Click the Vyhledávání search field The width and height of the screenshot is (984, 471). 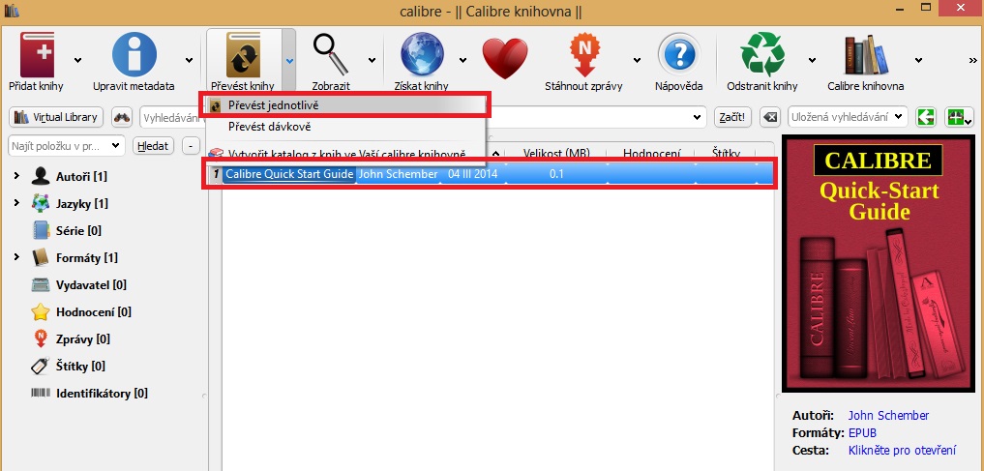[x=423, y=117]
